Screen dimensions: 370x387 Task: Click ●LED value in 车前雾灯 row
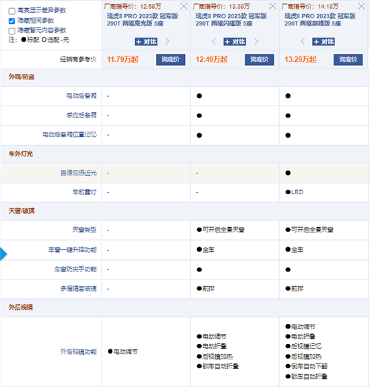point(294,192)
